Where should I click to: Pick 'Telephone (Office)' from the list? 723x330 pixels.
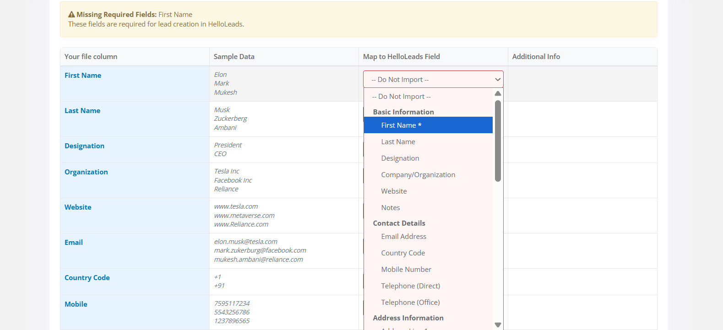pyautogui.click(x=410, y=303)
